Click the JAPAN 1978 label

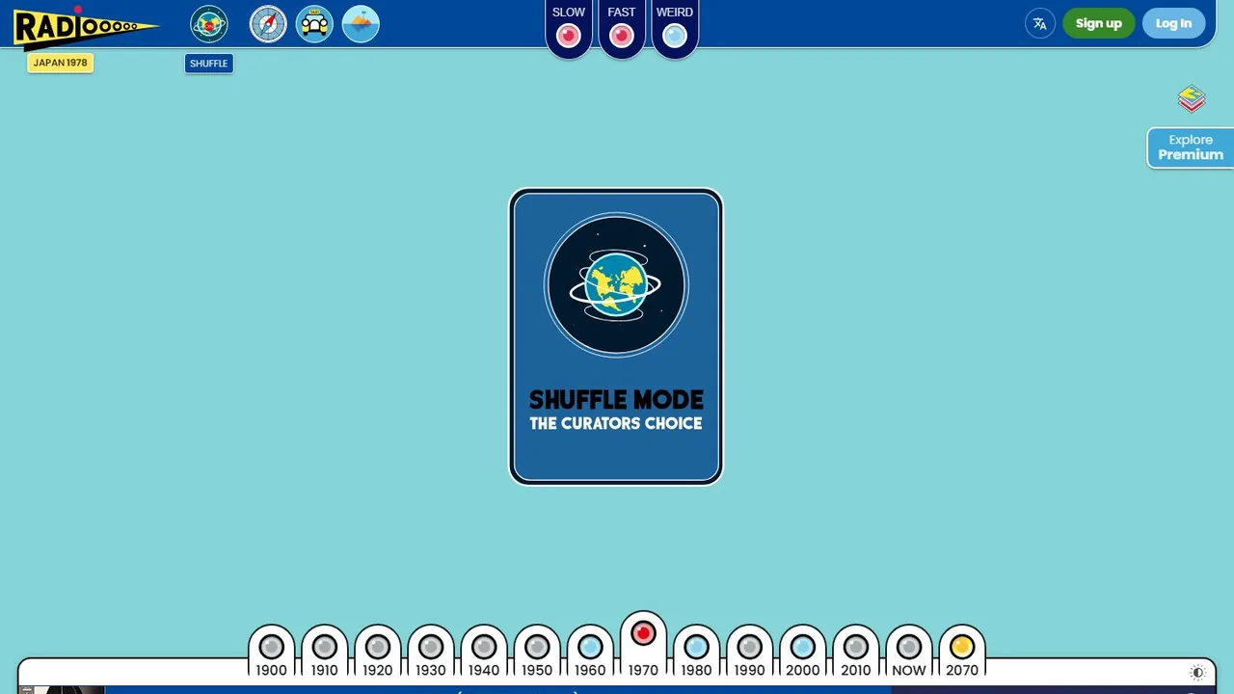[60, 63]
